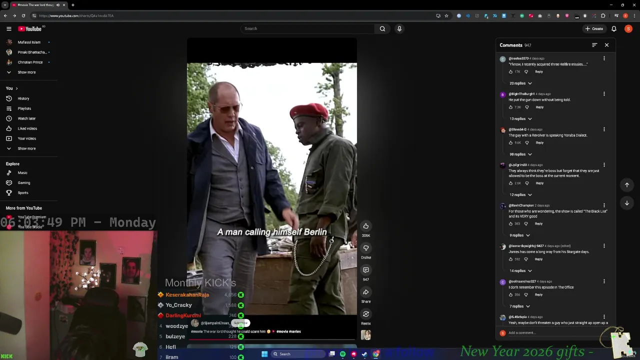Close the Comments panel
The height and width of the screenshot is (360, 640).
pyautogui.click(x=606, y=45)
